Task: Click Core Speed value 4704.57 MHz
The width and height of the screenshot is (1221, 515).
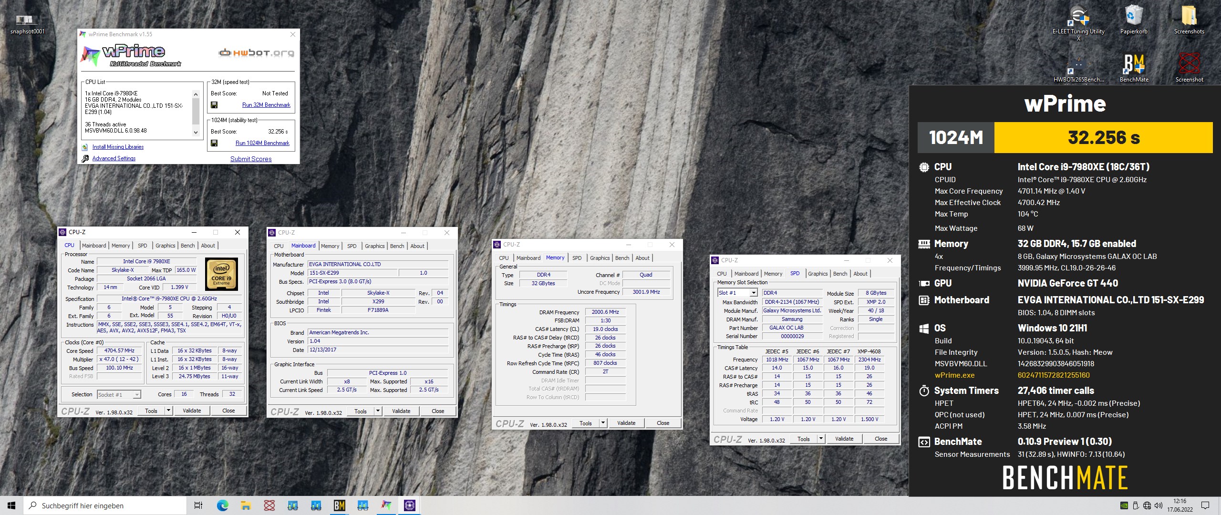Action: pos(119,350)
